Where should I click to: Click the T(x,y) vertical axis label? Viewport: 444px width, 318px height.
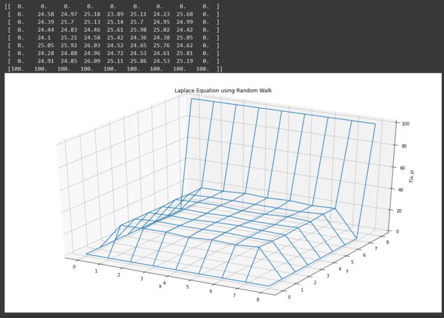pyautogui.click(x=411, y=176)
